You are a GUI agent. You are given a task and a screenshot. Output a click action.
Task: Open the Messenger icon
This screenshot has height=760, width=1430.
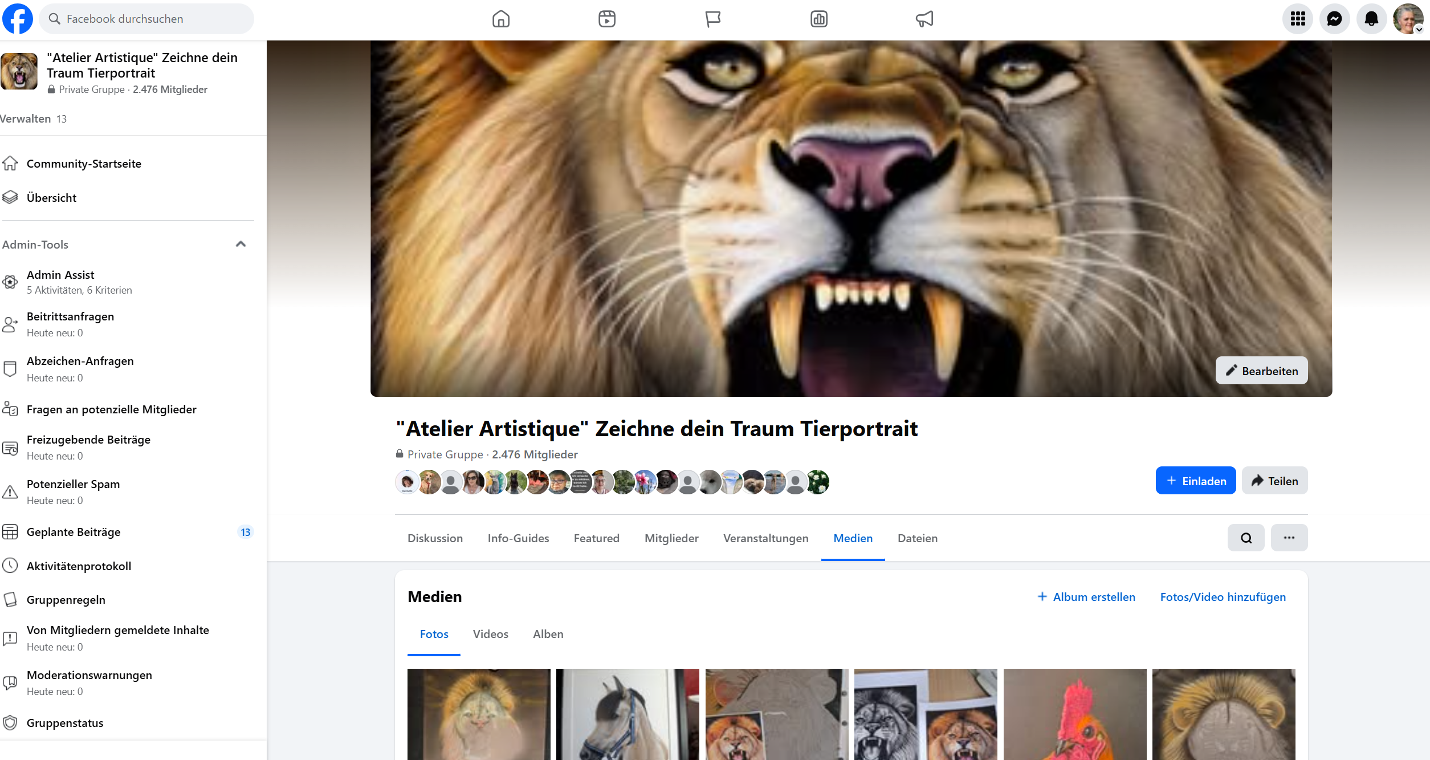[1334, 19]
